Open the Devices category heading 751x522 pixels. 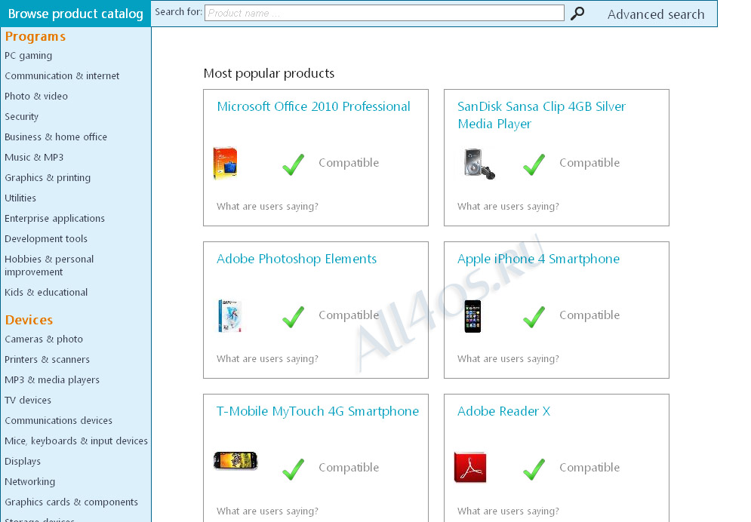click(x=29, y=320)
